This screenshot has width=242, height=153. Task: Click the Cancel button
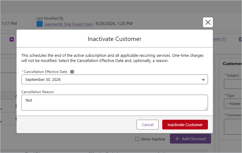(148, 125)
